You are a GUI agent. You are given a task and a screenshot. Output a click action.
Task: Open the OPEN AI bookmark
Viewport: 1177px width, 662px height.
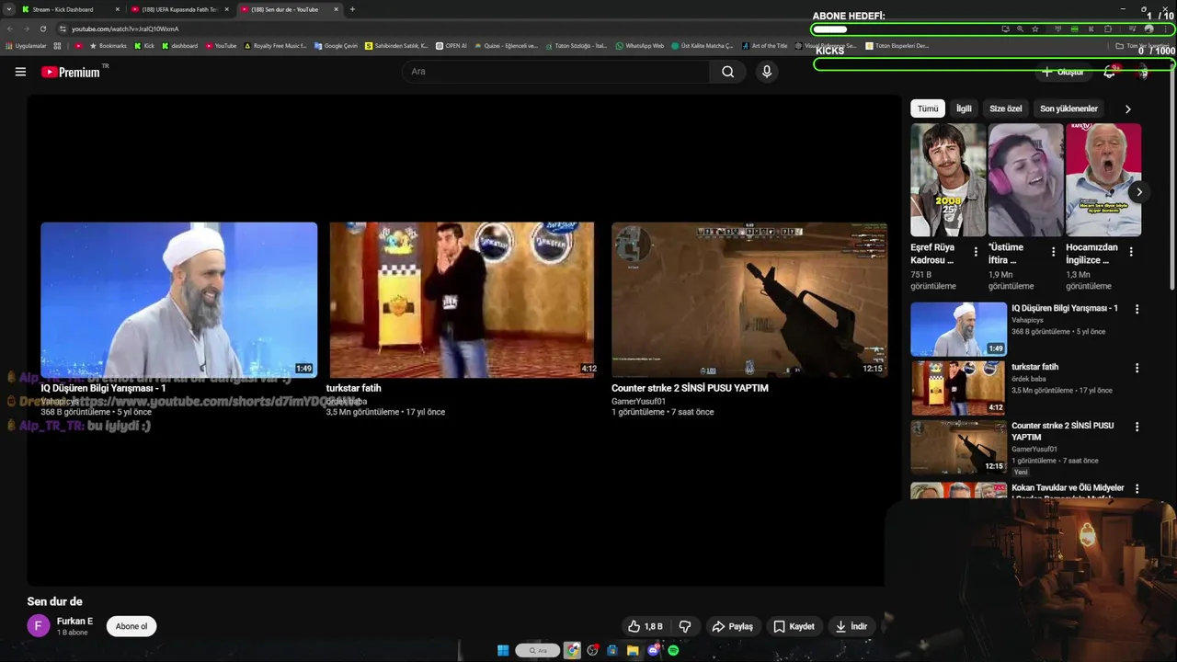451,45
